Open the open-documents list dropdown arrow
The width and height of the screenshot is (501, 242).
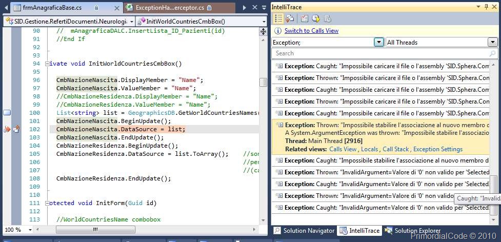coord(264,7)
